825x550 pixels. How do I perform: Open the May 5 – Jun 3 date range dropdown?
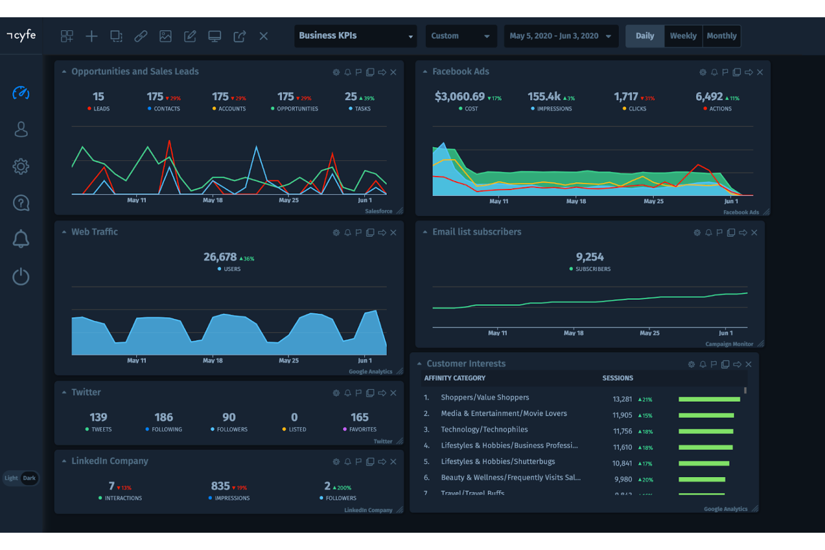561,36
